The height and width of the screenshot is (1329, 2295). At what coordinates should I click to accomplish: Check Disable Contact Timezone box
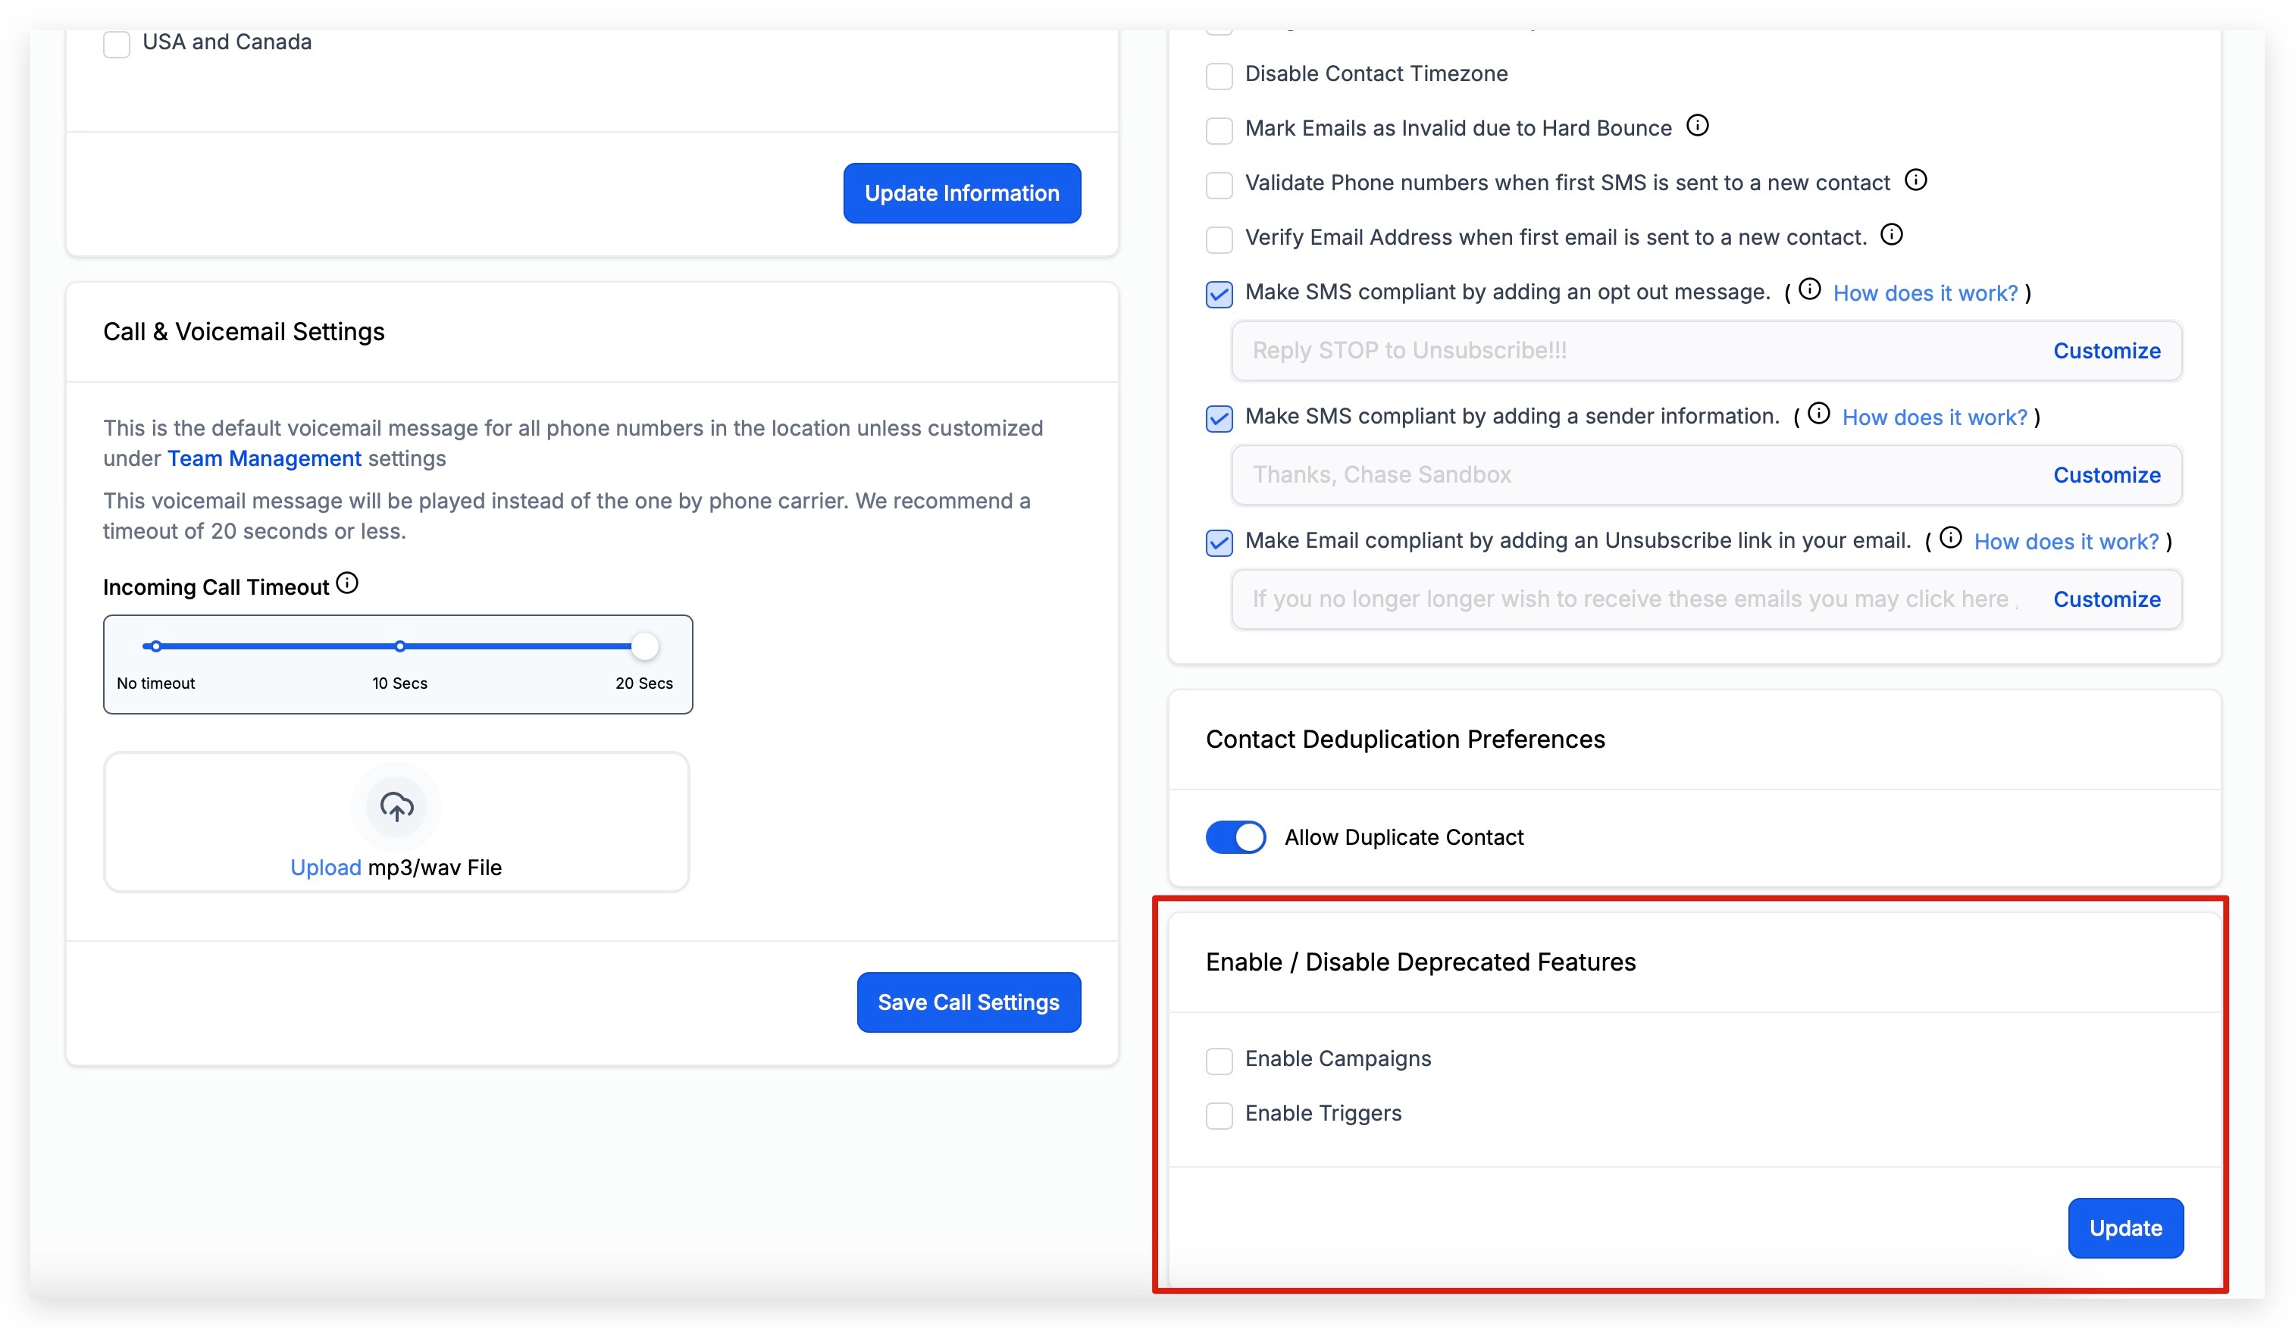tap(1220, 76)
